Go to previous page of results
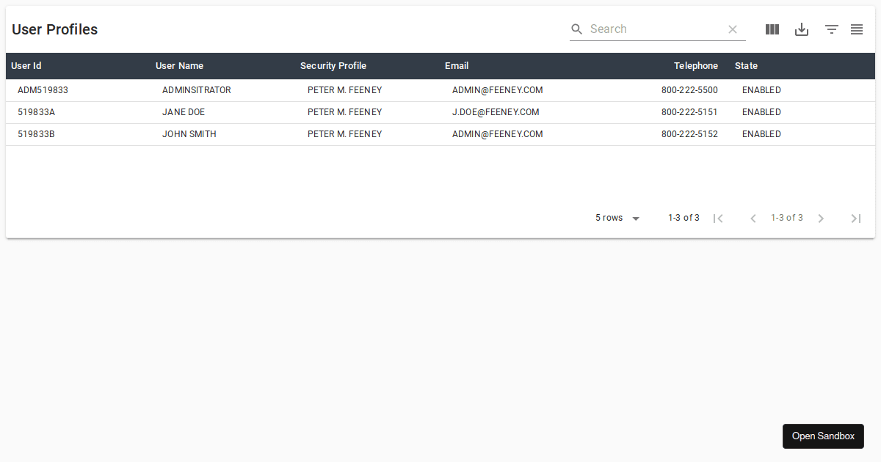 pyautogui.click(x=753, y=218)
